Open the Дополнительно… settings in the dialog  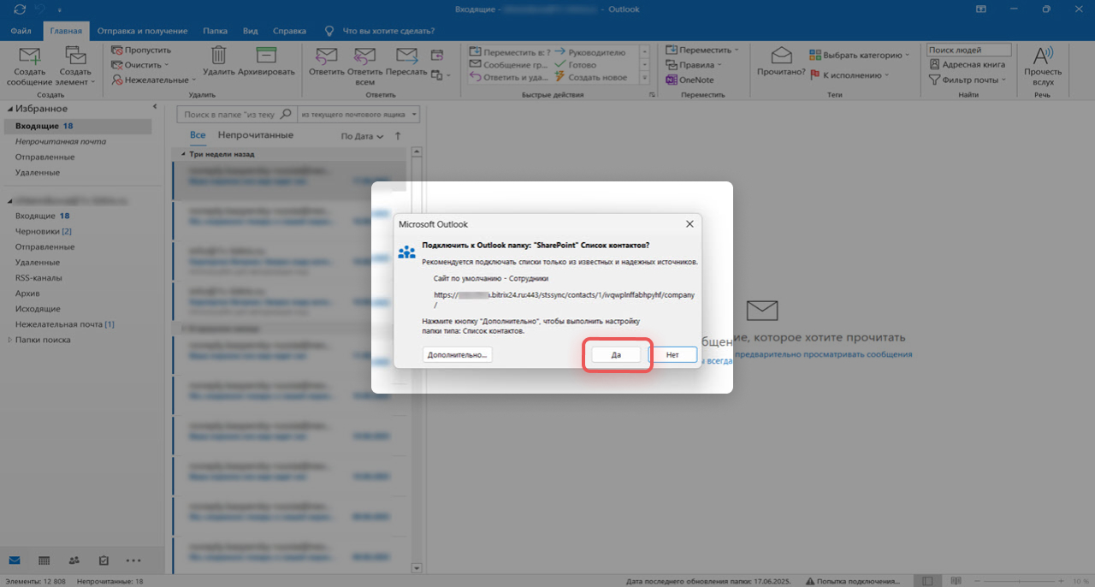(458, 354)
